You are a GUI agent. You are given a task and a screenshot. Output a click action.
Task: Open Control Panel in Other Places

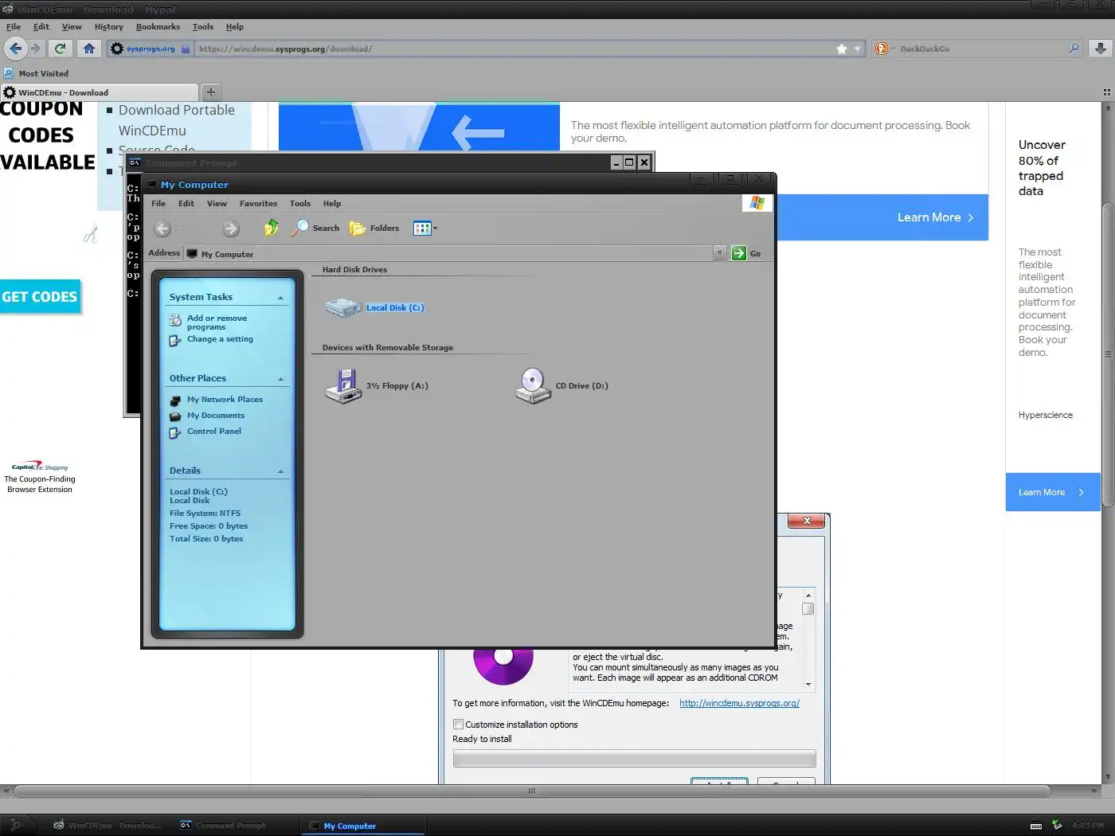[x=214, y=432]
